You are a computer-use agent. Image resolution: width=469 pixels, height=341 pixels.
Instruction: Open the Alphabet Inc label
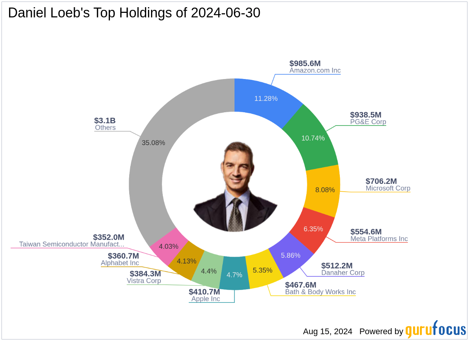point(120,263)
